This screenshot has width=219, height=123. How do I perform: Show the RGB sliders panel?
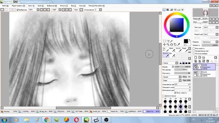click(168, 10)
